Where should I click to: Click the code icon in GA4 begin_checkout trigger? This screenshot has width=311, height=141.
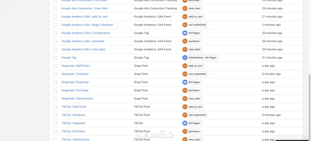click(185, 25)
